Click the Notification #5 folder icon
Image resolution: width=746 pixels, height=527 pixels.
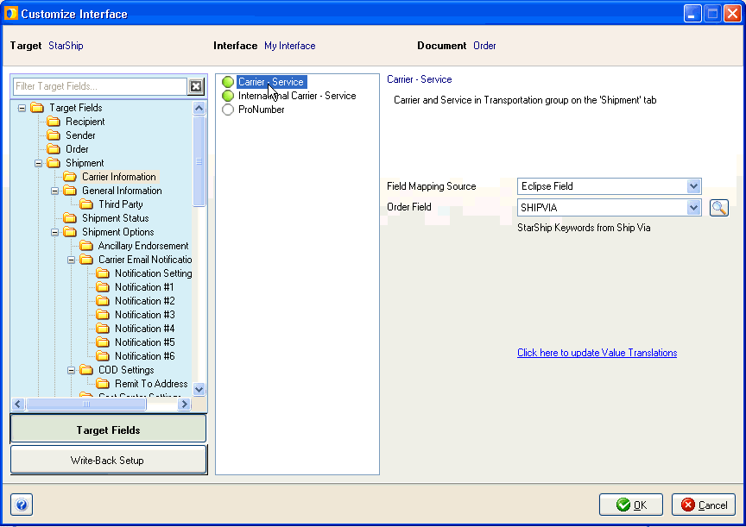103,342
